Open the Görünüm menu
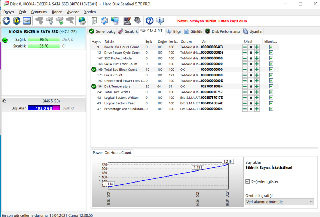This screenshot has height=217, width=320. click(39, 12)
